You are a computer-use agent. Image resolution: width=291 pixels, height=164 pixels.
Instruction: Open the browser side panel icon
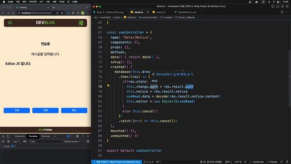78,13
